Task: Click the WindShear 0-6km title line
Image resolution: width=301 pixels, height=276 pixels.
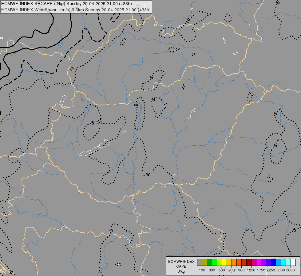Action: [x=76, y=10]
